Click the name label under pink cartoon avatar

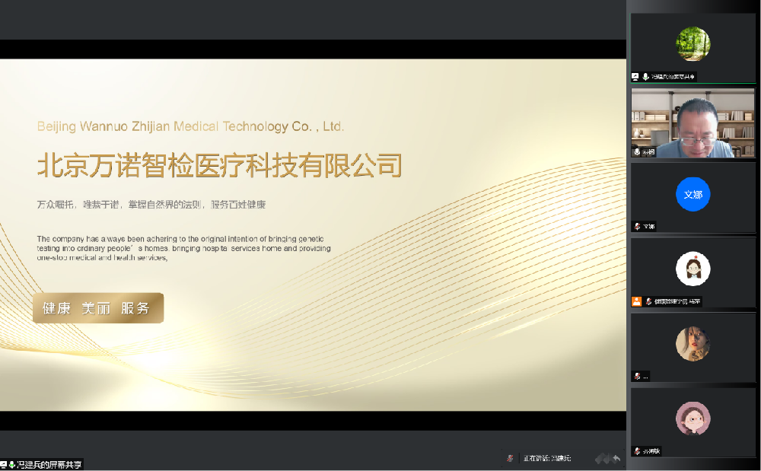click(651, 451)
